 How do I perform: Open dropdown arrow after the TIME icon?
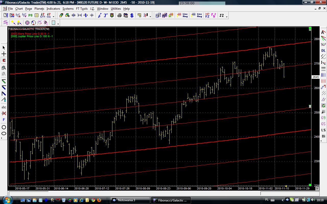pyautogui.click(x=53, y=16)
